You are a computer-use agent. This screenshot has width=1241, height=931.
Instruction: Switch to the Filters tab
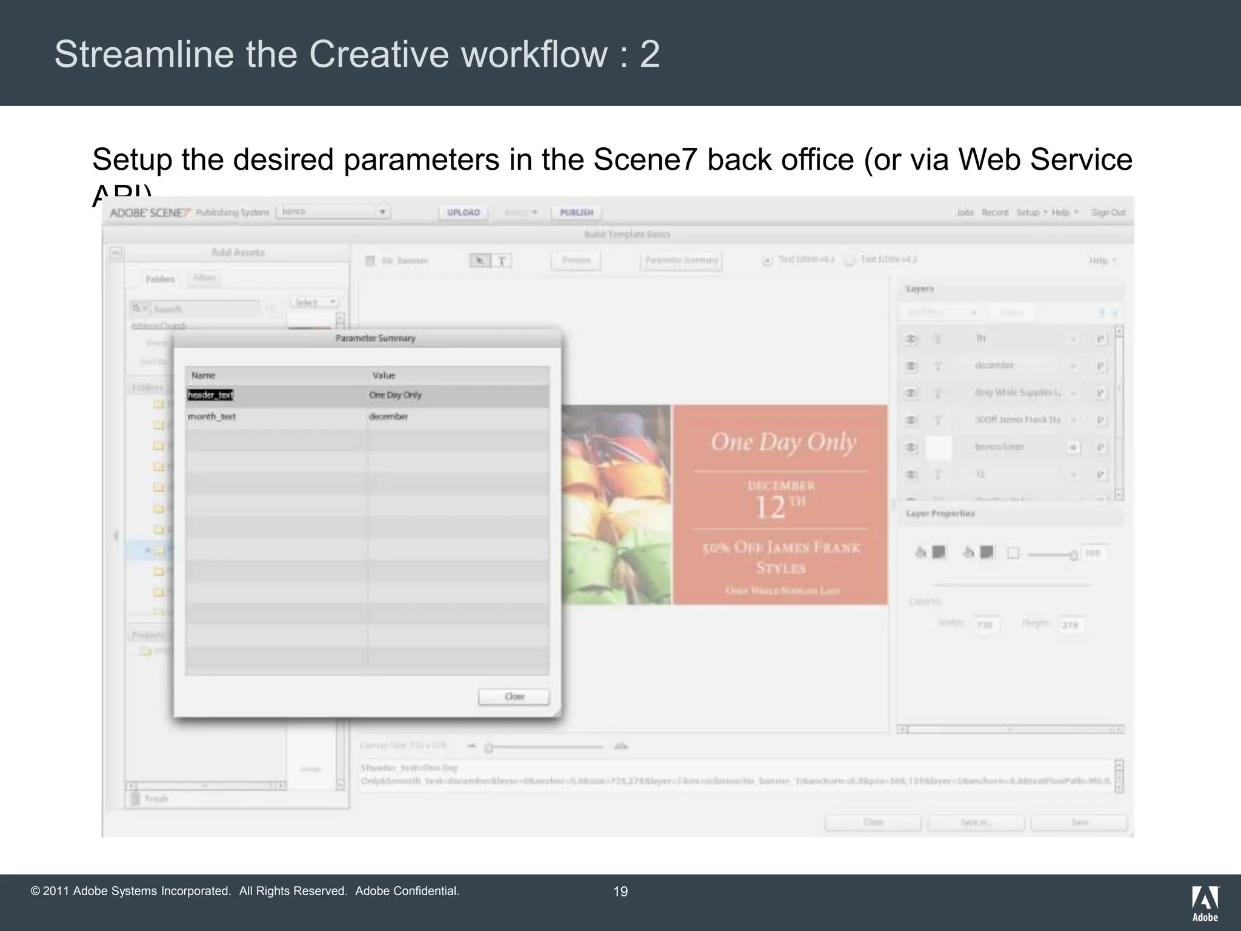[204, 278]
